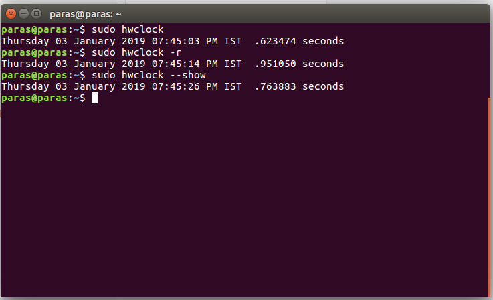Viewport: 493px width, 300px height.
Task: Click the terminal cursor block
Action: [x=94, y=98]
